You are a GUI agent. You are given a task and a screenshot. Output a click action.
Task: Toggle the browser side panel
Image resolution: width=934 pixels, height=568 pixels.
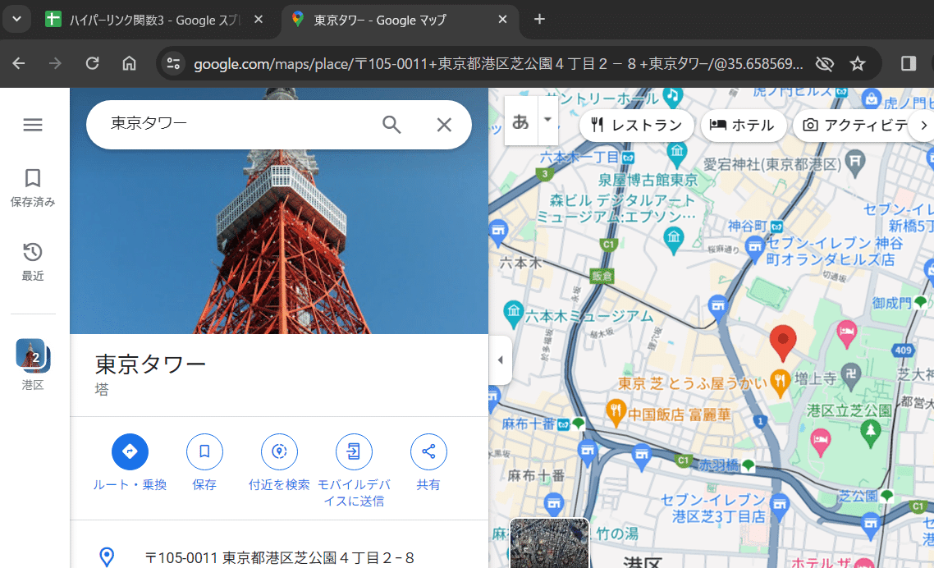tap(909, 63)
